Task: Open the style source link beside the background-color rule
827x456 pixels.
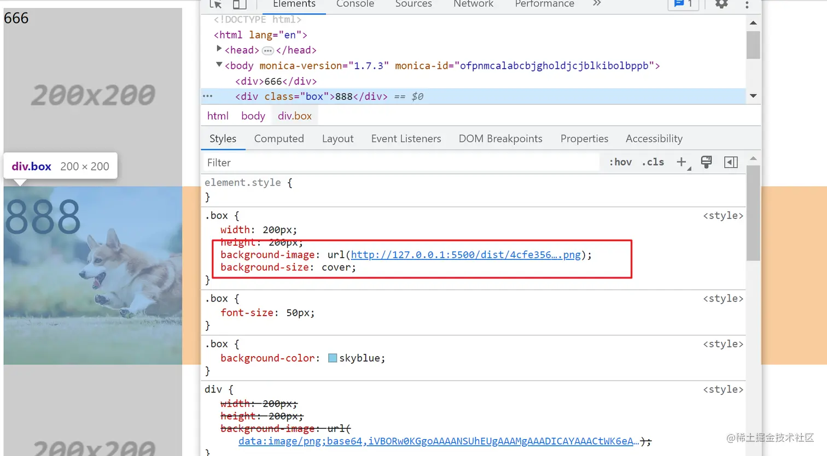Action: click(x=723, y=344)
